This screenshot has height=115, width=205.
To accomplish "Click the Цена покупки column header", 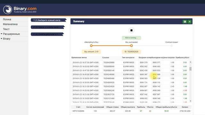I will click(169, 57).
